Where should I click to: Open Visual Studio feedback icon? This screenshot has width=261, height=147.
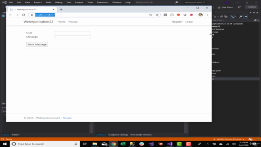point(239,7)
